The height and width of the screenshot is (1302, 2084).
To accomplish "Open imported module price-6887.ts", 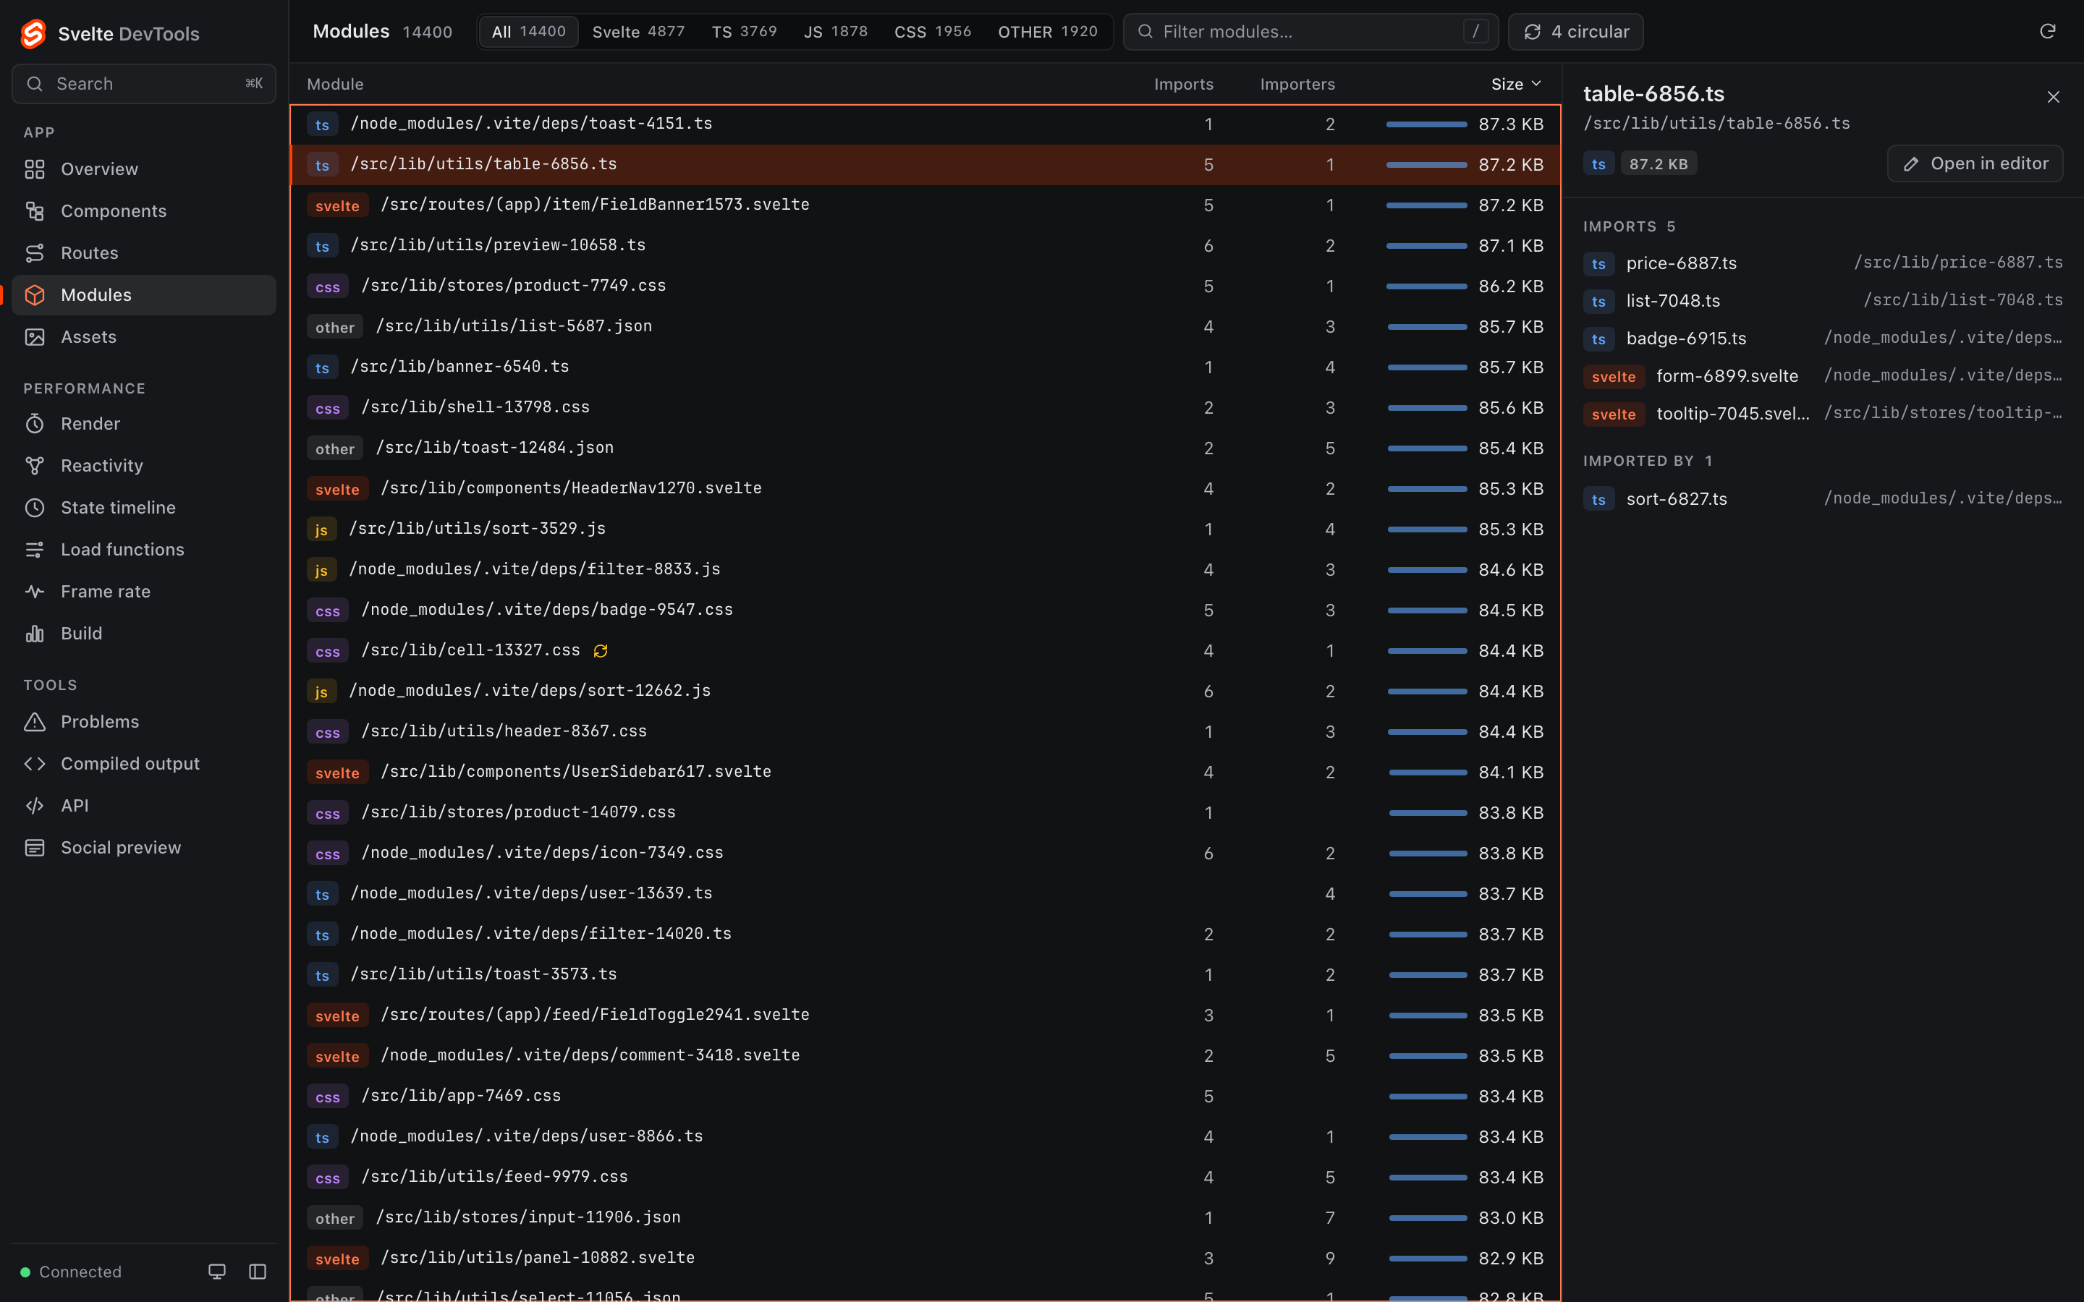I will 1822,263.
